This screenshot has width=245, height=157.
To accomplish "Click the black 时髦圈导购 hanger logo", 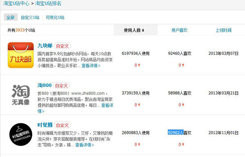I will (x=21, y=135).
